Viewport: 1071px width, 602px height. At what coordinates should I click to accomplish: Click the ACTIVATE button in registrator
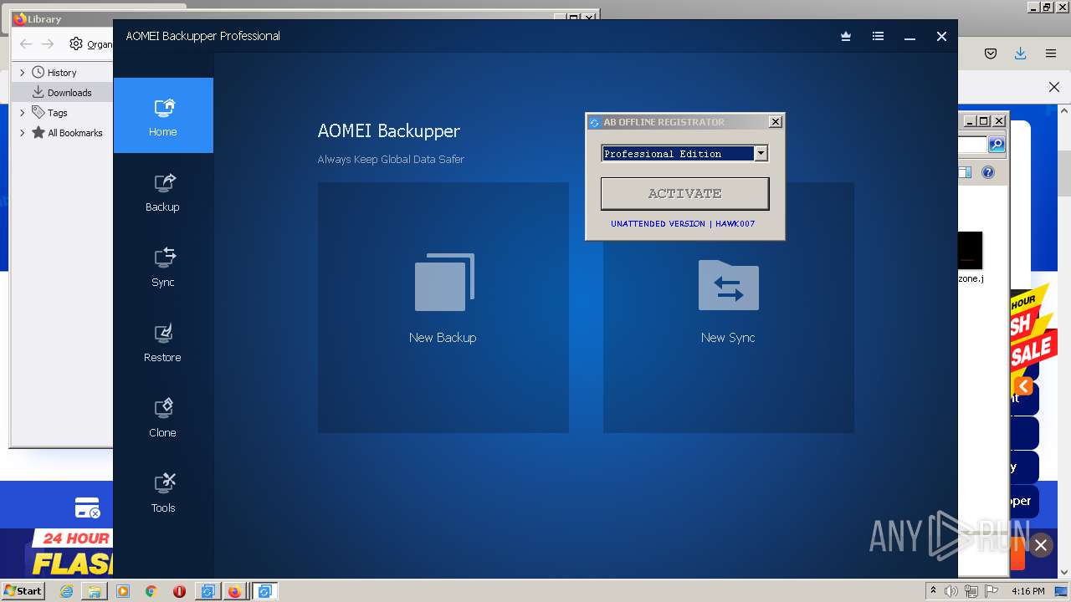(684, 193)
